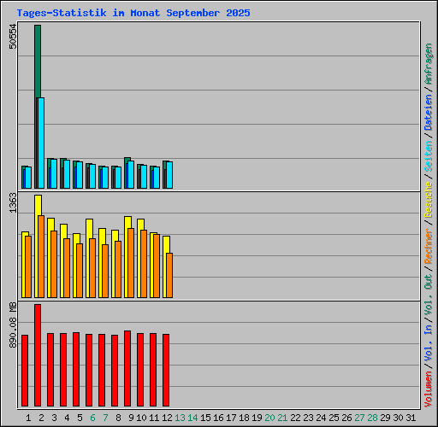Screen dimensions: 438x427
Task: Click the red Volumen bar for day 1
Action: 25,371
